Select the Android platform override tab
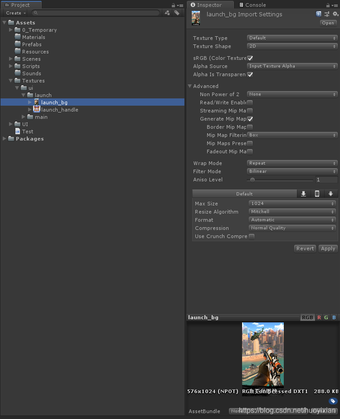The height and width of the screenshot is (419, 340). (330, 194)
